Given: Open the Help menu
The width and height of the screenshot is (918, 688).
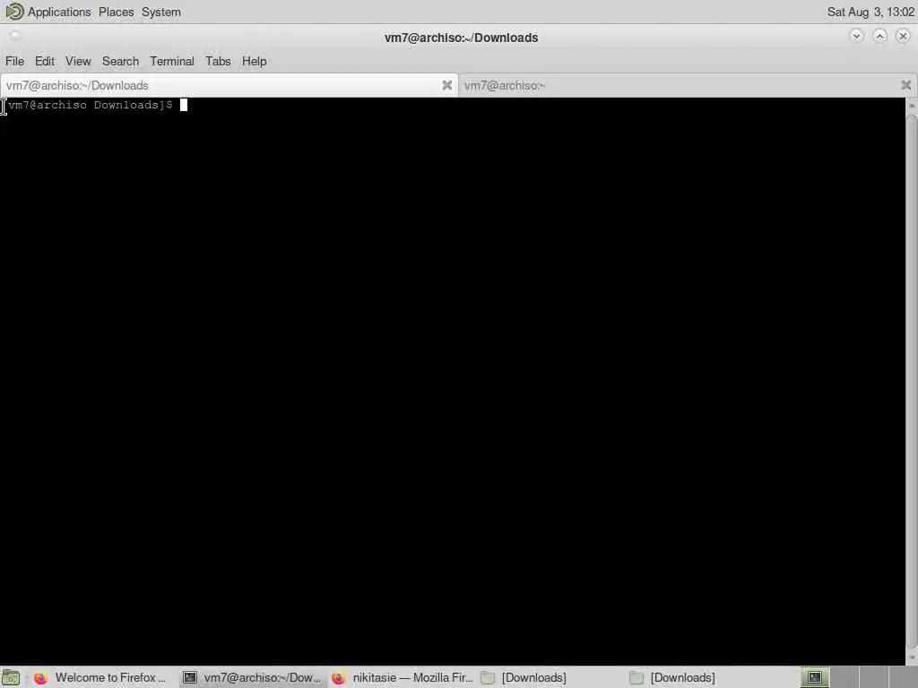Looking at the screenshot, I should click(254, 61).
